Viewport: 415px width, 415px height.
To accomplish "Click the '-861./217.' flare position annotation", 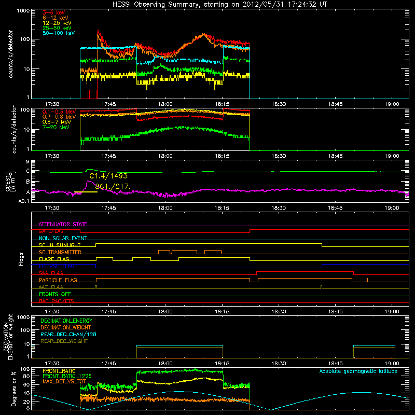I will [110, 187].
